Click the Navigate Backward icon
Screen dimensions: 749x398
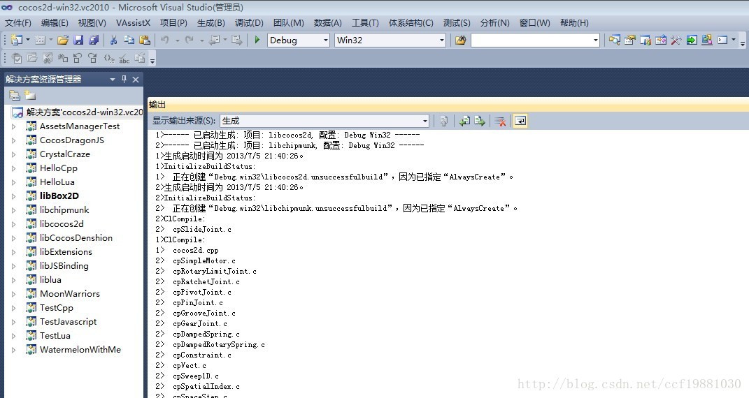point(215,40)
